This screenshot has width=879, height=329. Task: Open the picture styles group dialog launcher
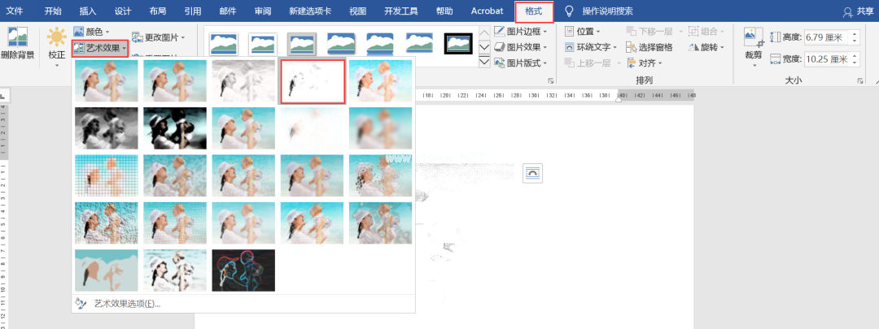click(550, 81)
